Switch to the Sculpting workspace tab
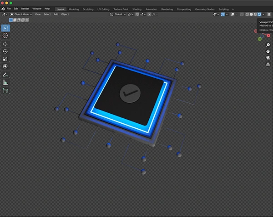 tap(88, 9)
